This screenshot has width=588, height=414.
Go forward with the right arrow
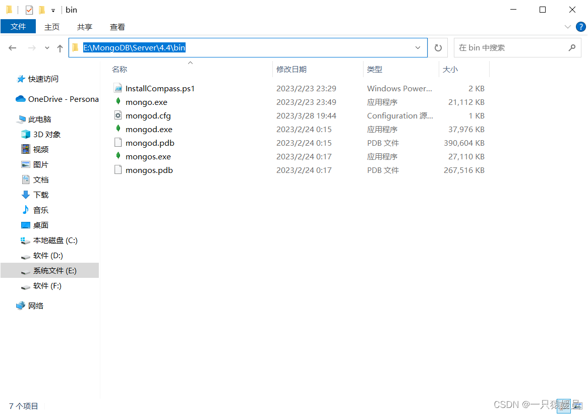32,47
